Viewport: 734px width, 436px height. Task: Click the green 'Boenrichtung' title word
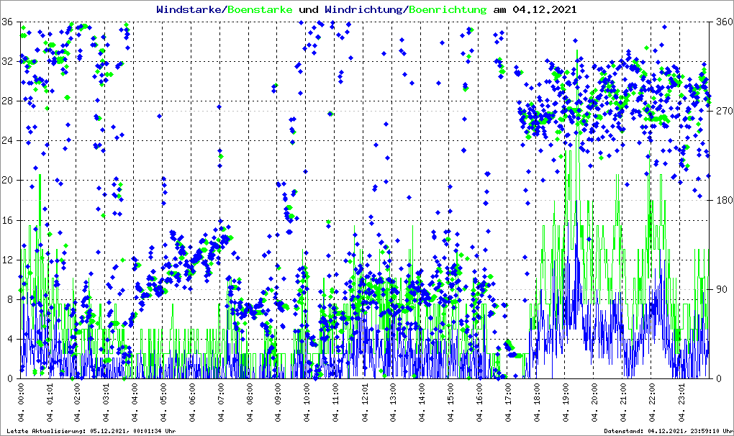[x=448, y=9]
